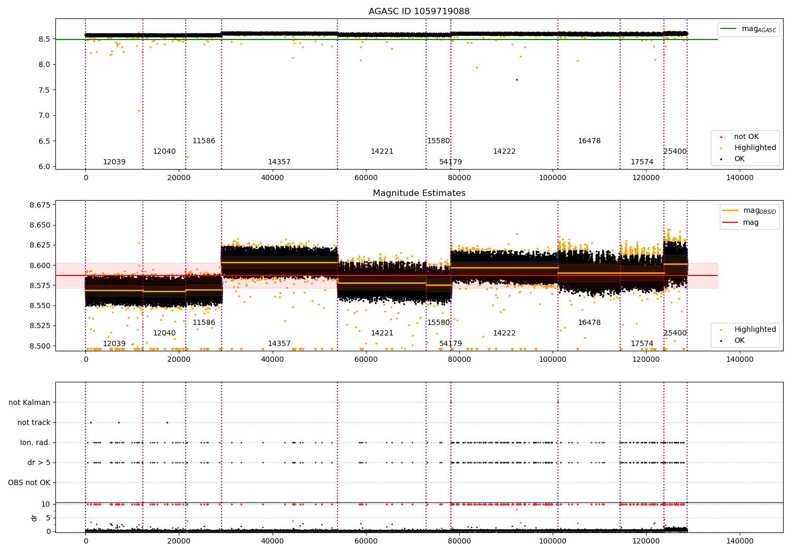Click obsid 15580 in Magnitude Estimates plot

coord(438,323)
